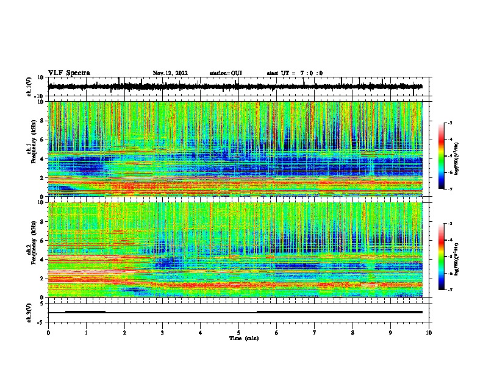Click the "Time (min)" x-axis label
Viewport: 483px width, 373px height.
click(x=244, y=338)
